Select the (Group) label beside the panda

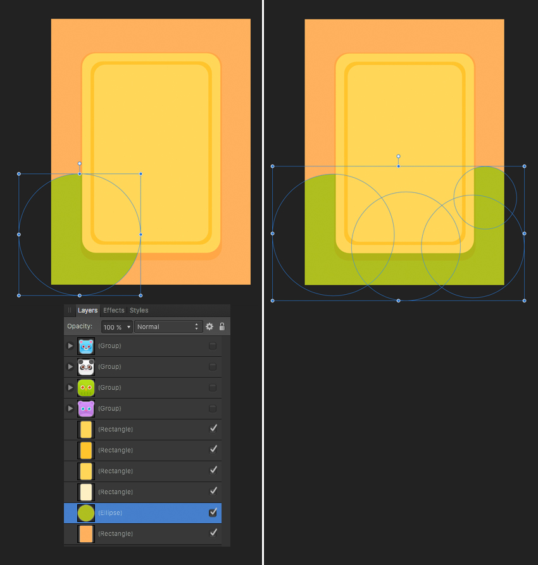tap(109, 367)
